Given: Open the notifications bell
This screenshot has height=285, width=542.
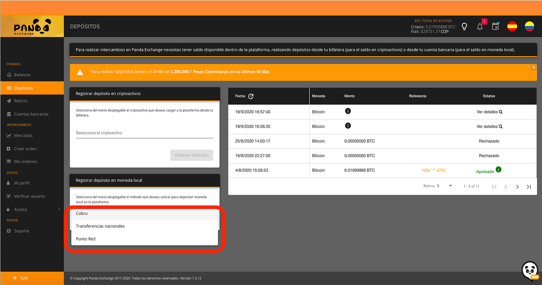Looking at the screenshot, I should pyautogui.click(x=480, y=27).
